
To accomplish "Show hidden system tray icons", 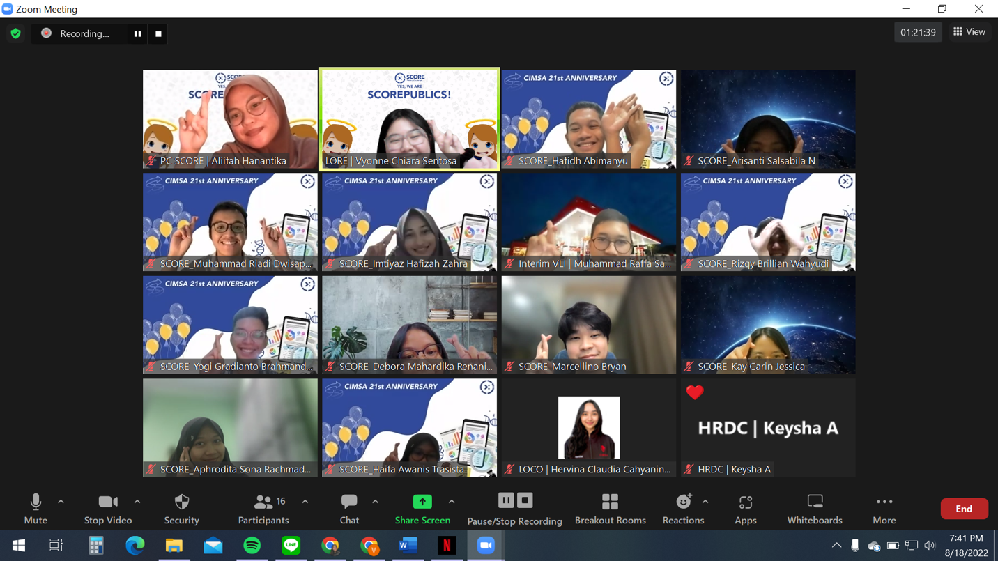I will (836, 546).
